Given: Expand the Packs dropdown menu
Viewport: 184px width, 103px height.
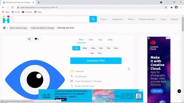Looking at the screenshot, I should 104,19.
